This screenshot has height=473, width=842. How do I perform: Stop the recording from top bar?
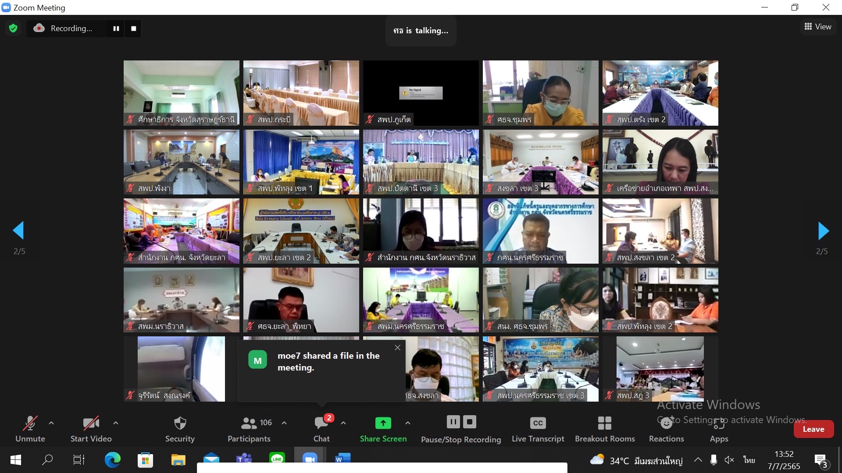[x=134, y=28]
